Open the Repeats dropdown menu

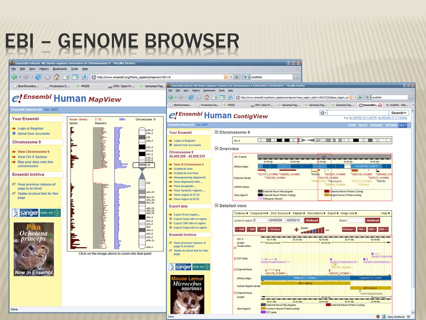coord(299,213)
